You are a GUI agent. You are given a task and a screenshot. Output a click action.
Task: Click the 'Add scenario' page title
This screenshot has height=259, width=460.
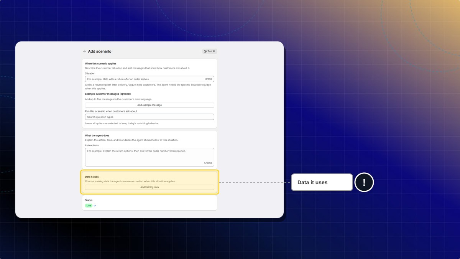tap(100, 51)
